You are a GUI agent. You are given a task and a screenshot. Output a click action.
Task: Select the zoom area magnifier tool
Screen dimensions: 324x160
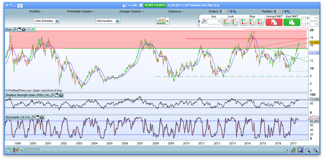(x=301, y=150)
